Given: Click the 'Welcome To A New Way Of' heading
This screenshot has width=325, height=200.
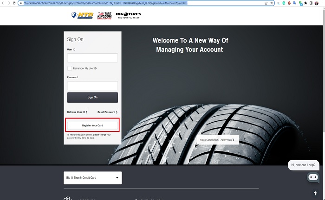Looking at the screenshot, I should point(190,40).
